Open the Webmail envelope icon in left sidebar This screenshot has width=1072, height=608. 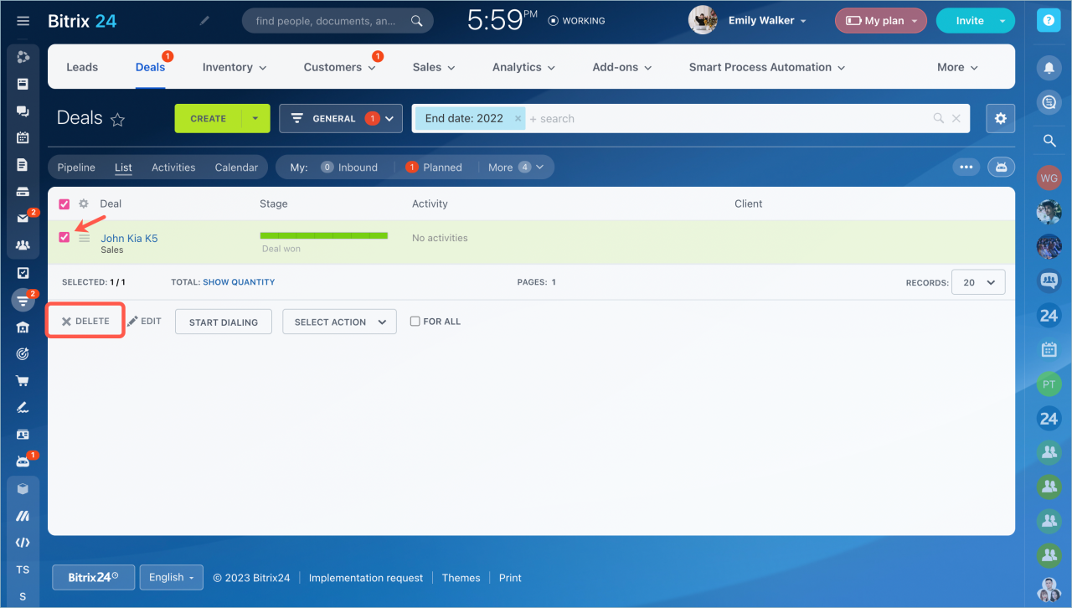click(x=23, y=218)
